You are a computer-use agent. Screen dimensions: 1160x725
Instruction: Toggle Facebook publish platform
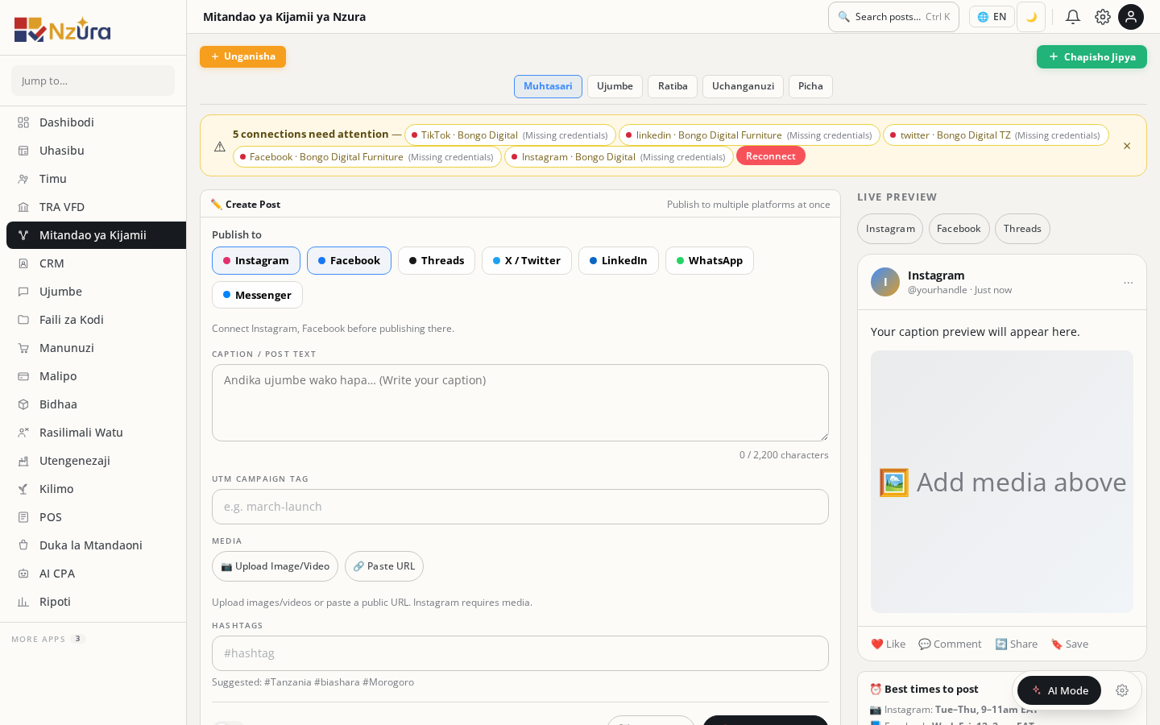[x=349, y=261]
